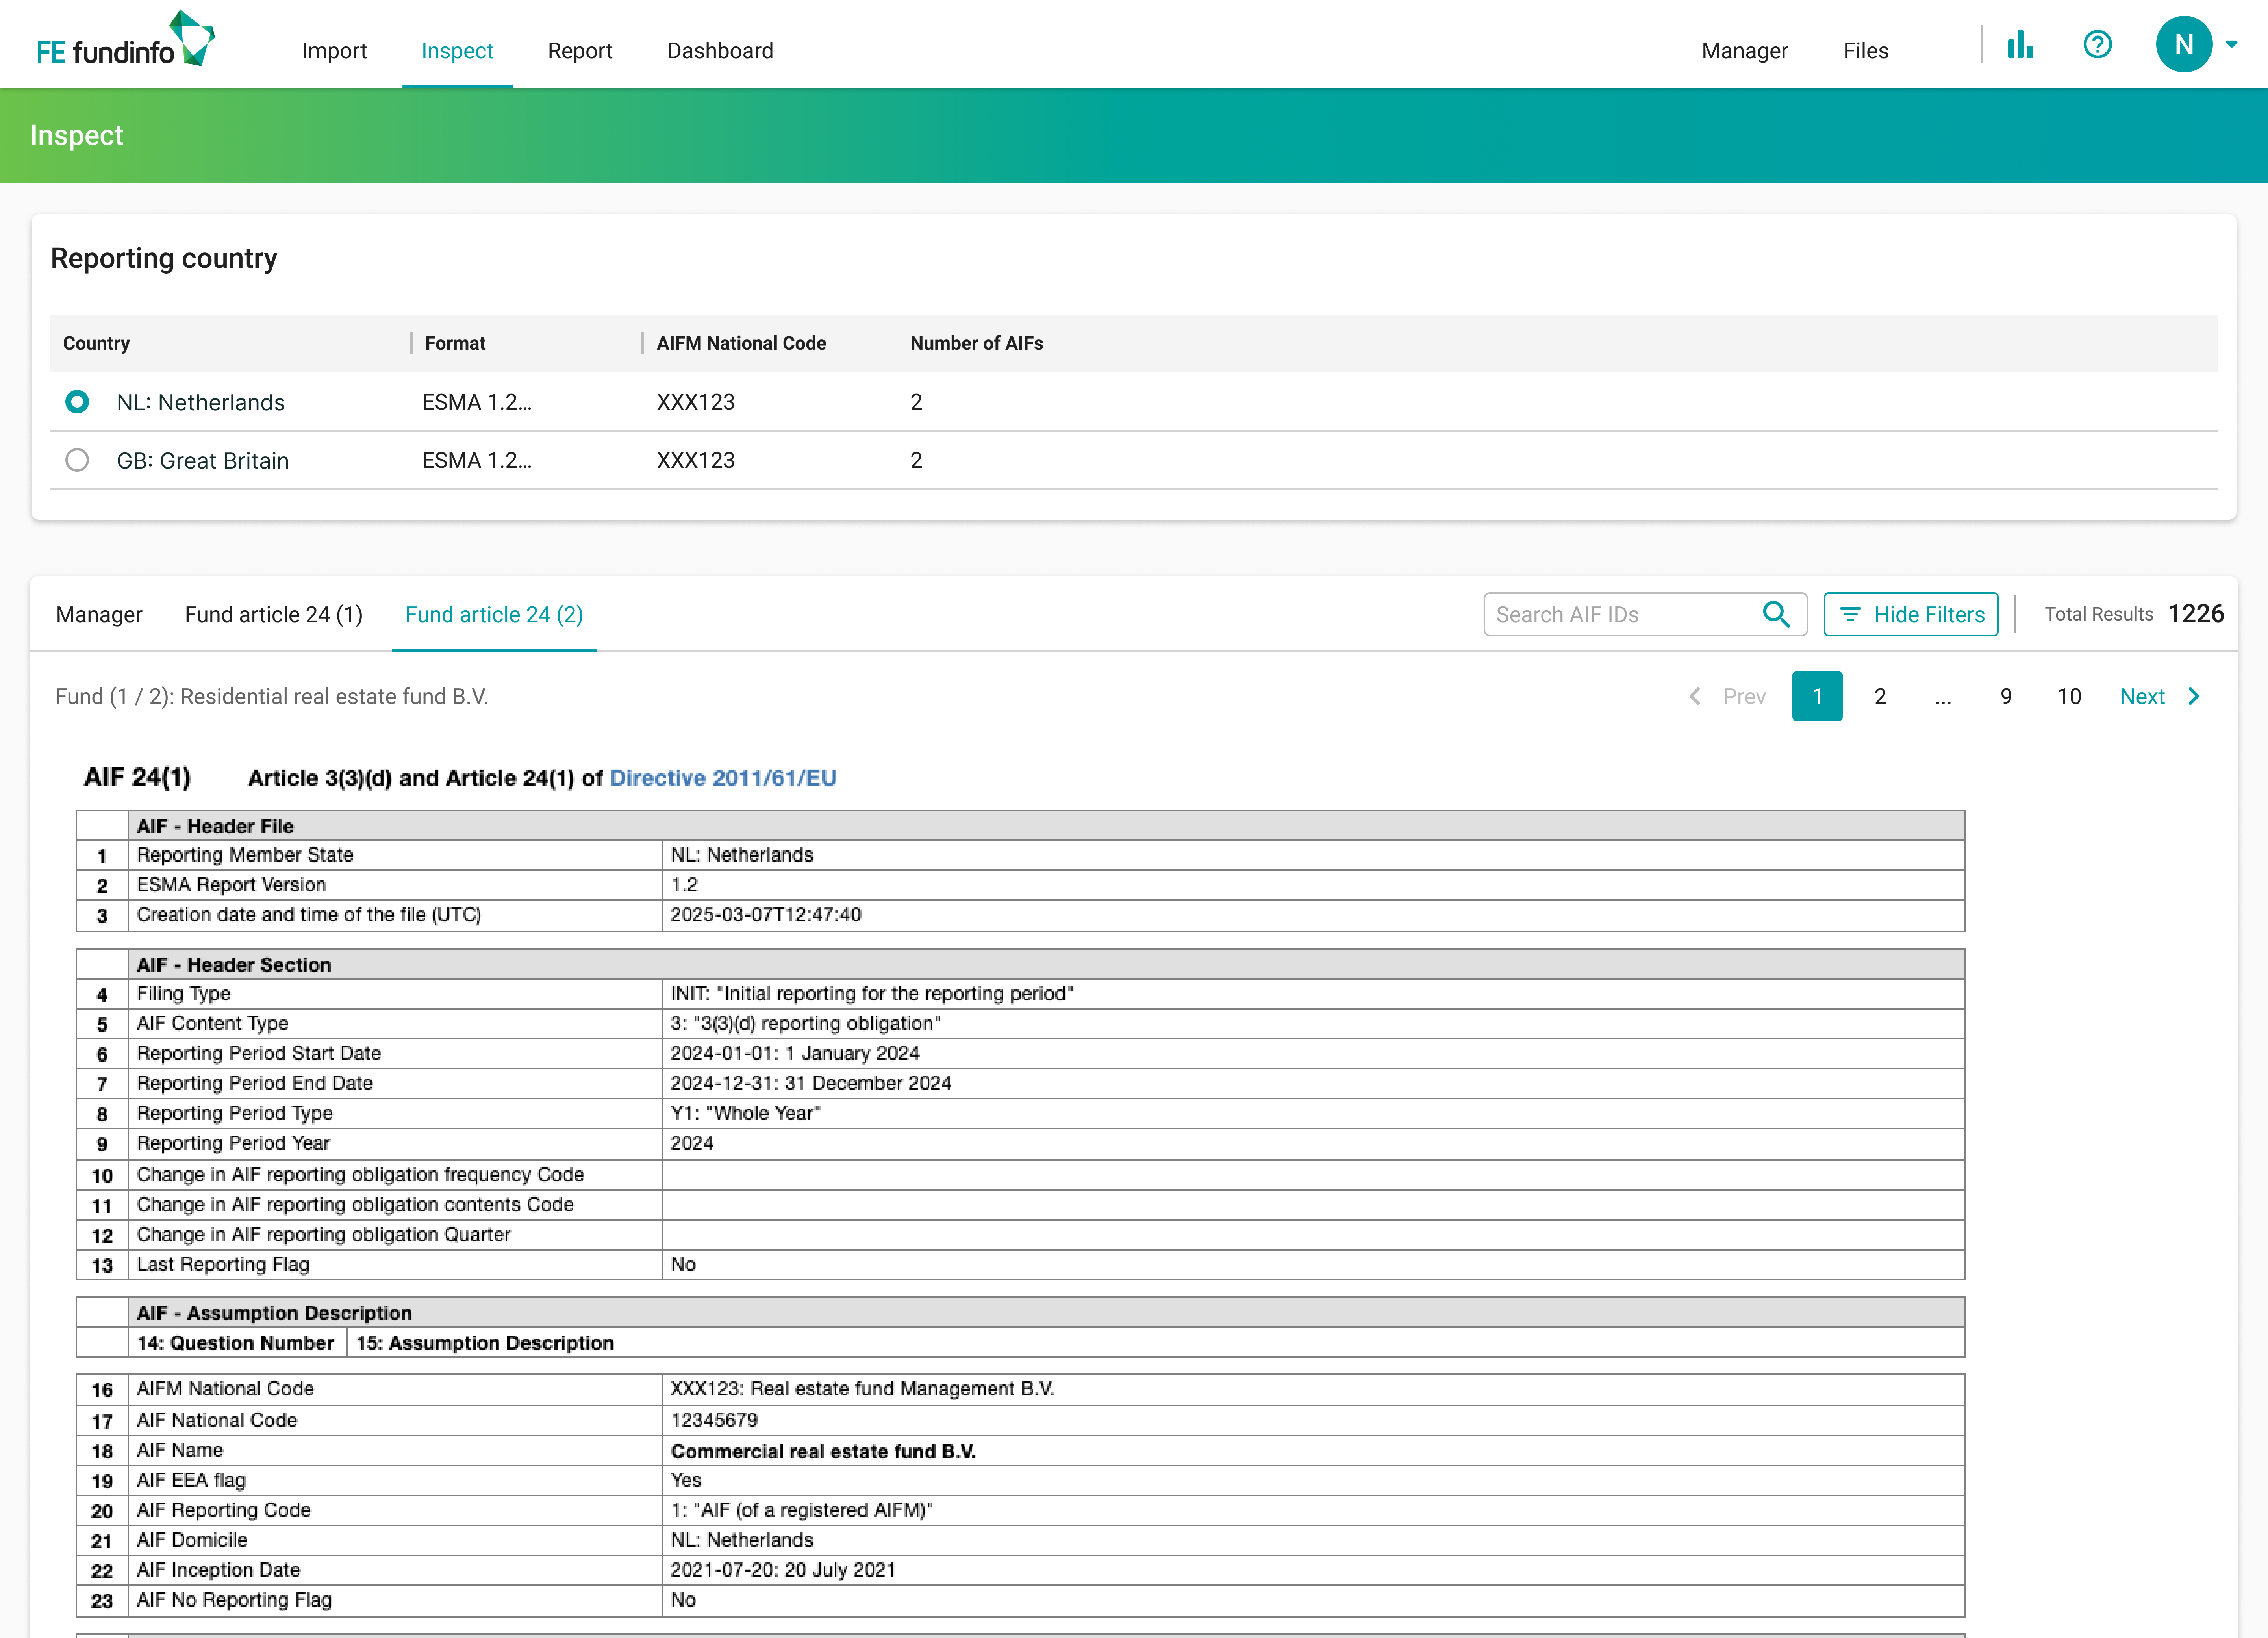The height and width of the screenshot is (1638, 2268).
Task: Select the GB: Great Britain radio button
Action: 77,460
